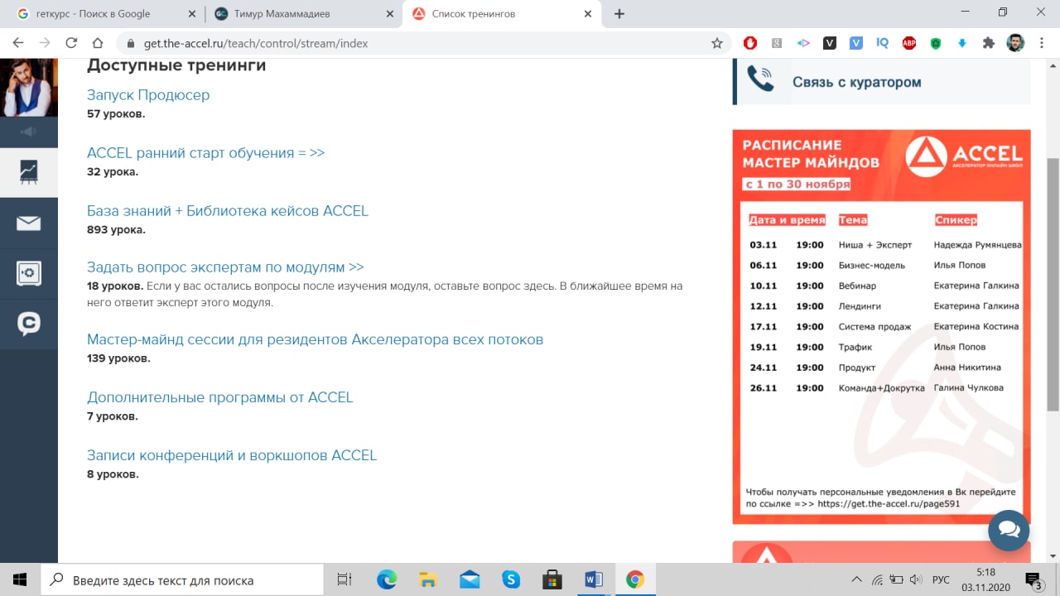Open the safe sidebar icon
Viewport: 1060px width, 596px height.
coord(29,274)
